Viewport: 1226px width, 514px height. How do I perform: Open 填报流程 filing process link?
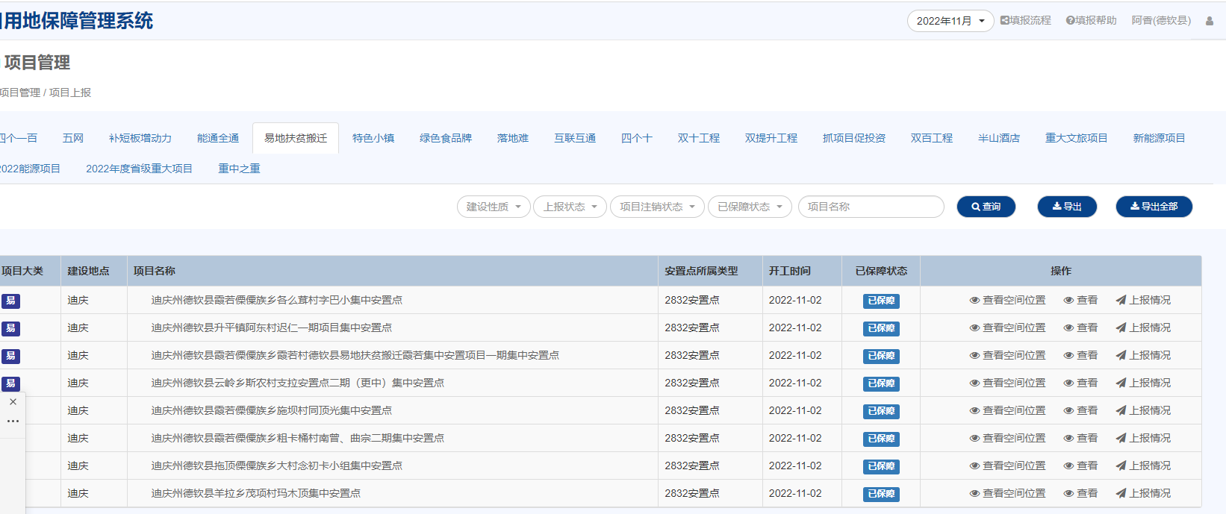(1026, 21)
